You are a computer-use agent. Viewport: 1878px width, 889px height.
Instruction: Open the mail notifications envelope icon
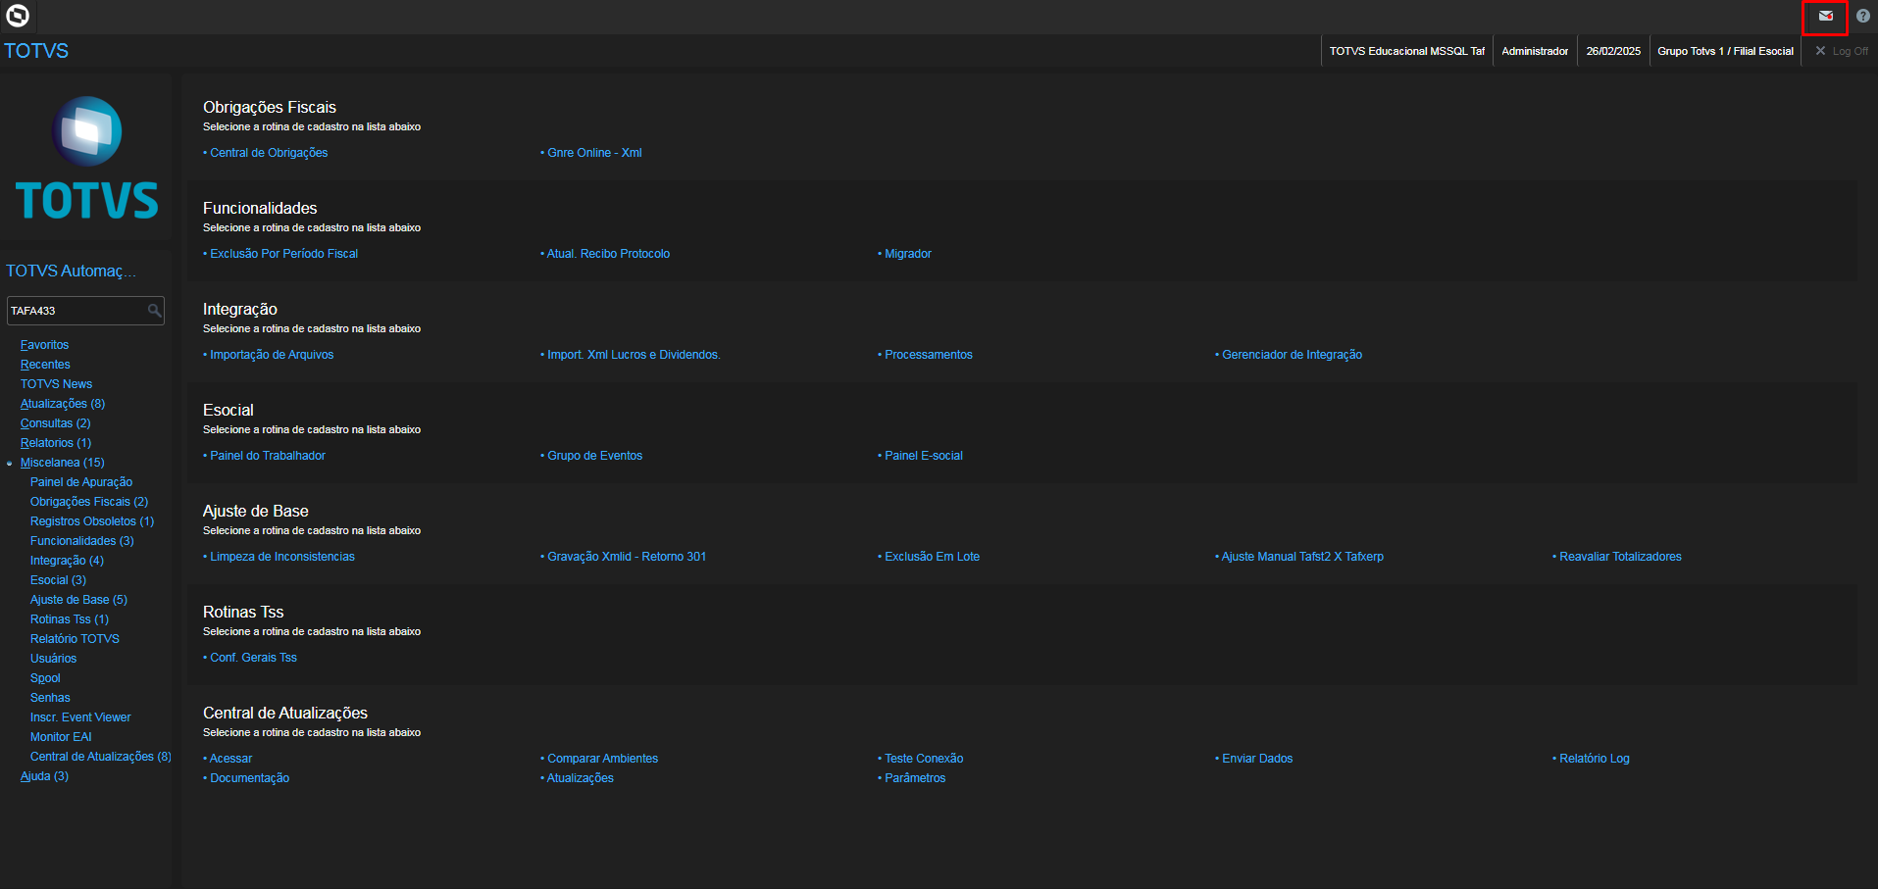tap(1825, 17)
